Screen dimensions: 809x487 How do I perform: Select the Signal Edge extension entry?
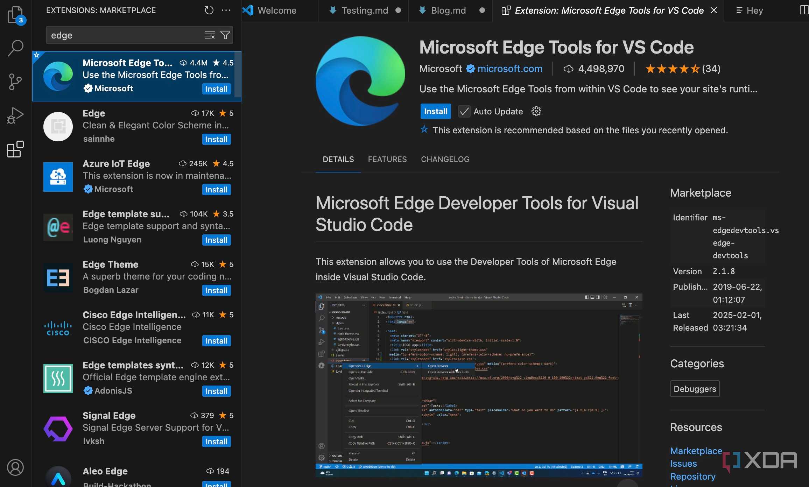[x=136, y=429]
